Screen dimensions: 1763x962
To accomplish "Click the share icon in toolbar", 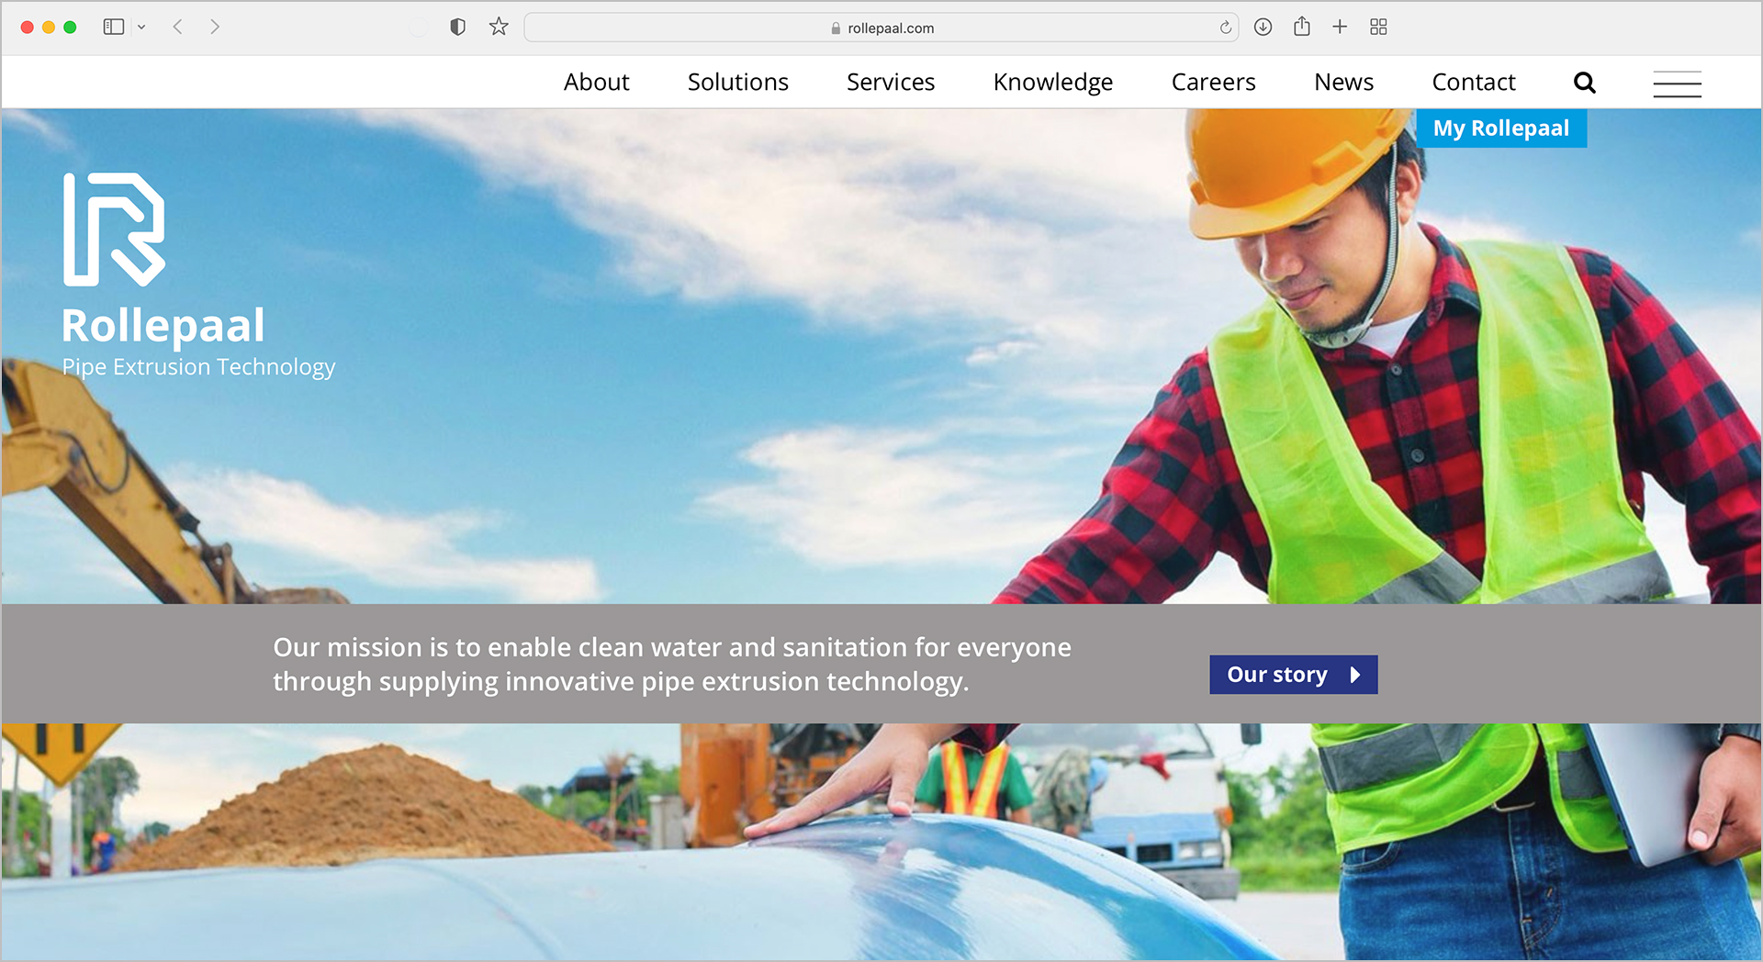I will tap(1302, 28).
